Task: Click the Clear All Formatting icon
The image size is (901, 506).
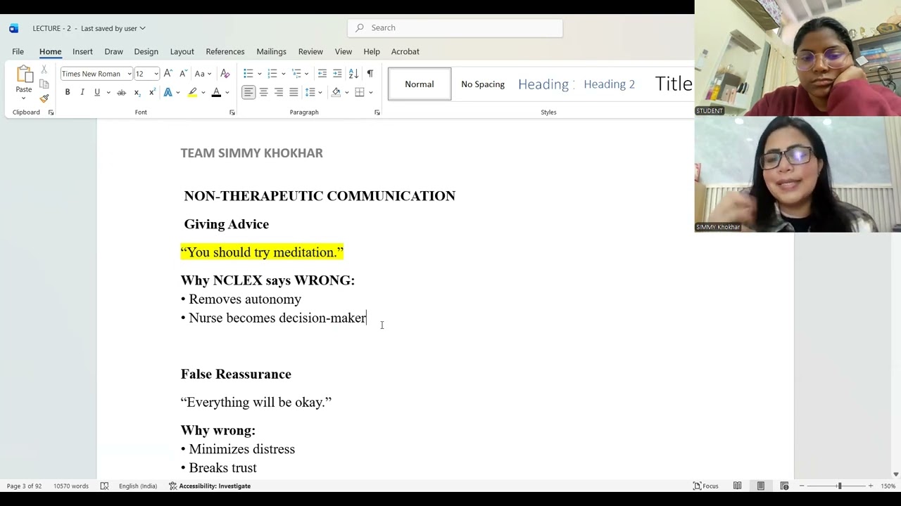Action: pos(225,73)
